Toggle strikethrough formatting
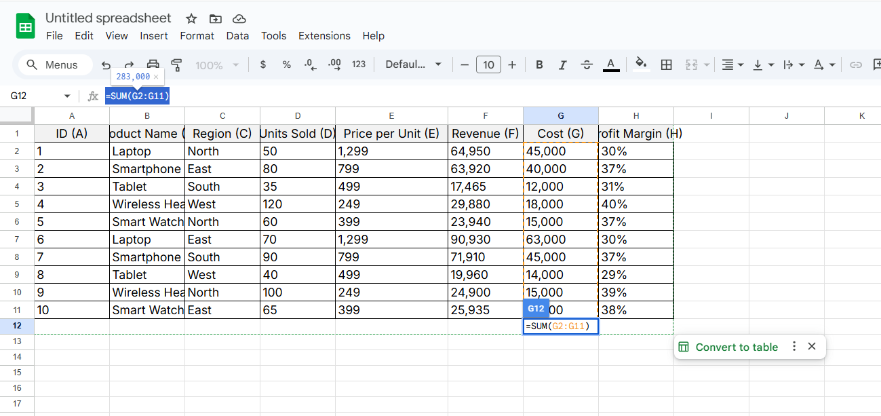881x416 pixels. [587, 64]
